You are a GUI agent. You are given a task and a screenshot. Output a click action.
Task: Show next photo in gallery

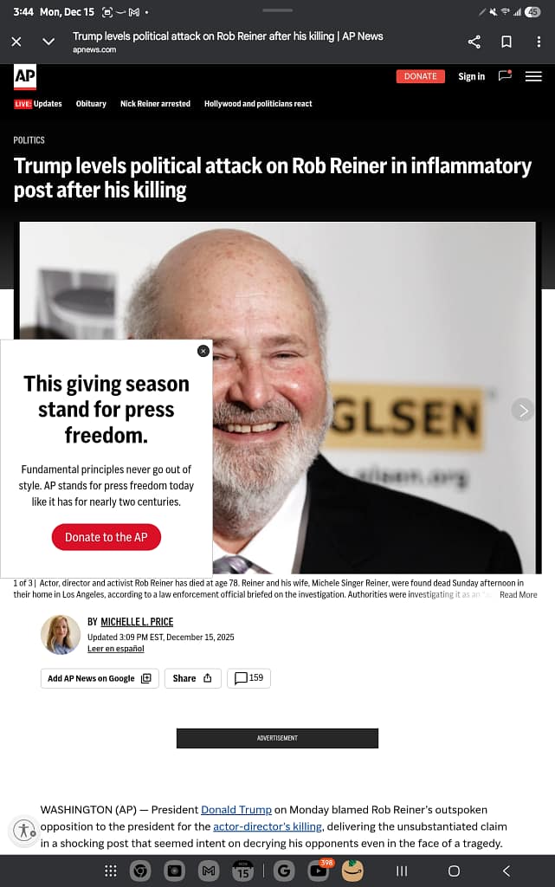coord(523,410)
